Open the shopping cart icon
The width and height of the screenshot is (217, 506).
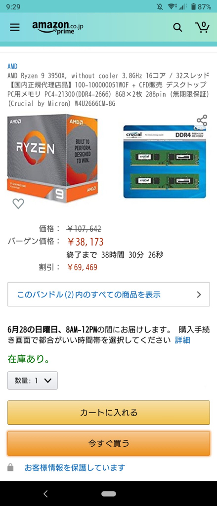[x=202, y=28]
